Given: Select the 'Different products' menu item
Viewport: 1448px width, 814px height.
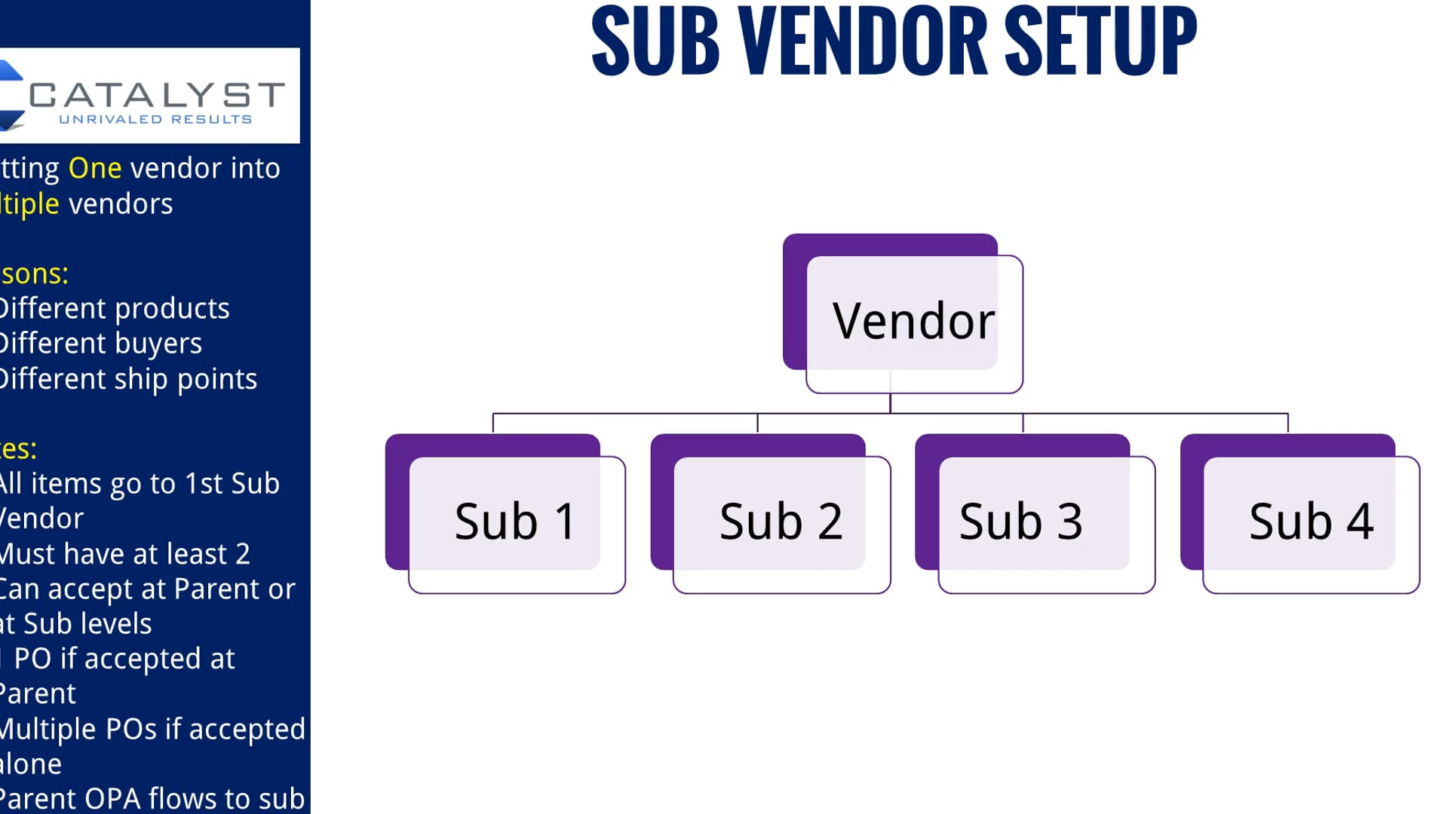Looking at the screenshot, I should click(115, 308).
